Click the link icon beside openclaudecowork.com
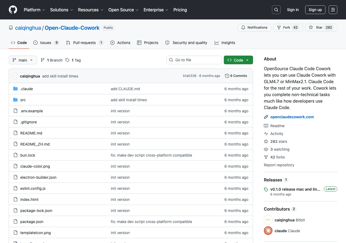346x243 pixels. click(x=266, y=117)
